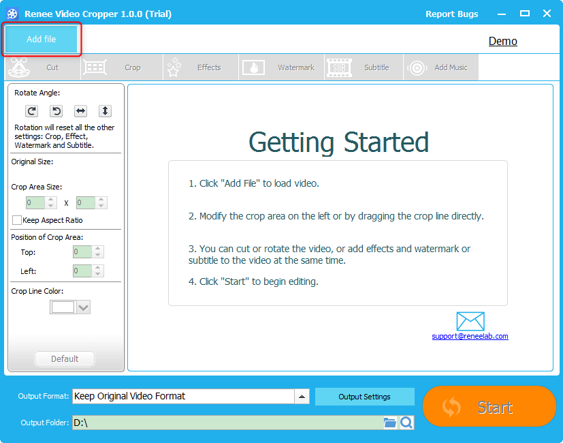Select the Add Music tab
Image resolution: width=563 pixels, height=443 pixels.
point(441,67)
